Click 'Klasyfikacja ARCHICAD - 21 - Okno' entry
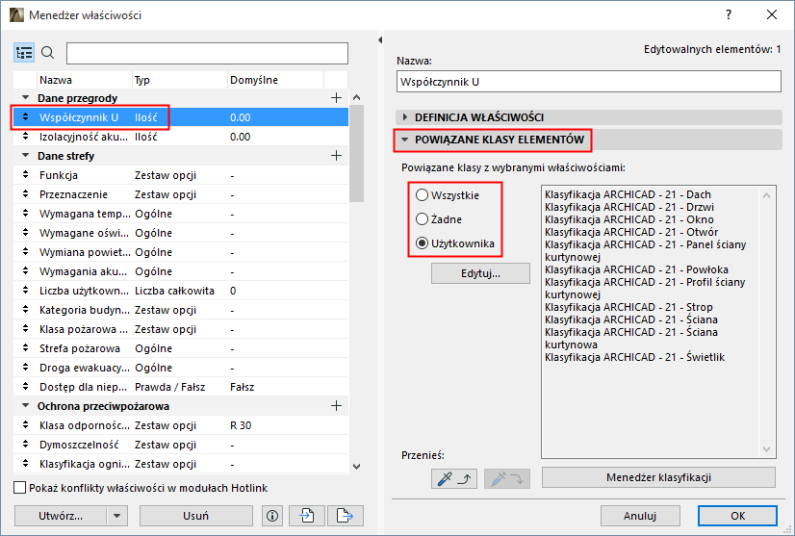 [x=629, y=219]
